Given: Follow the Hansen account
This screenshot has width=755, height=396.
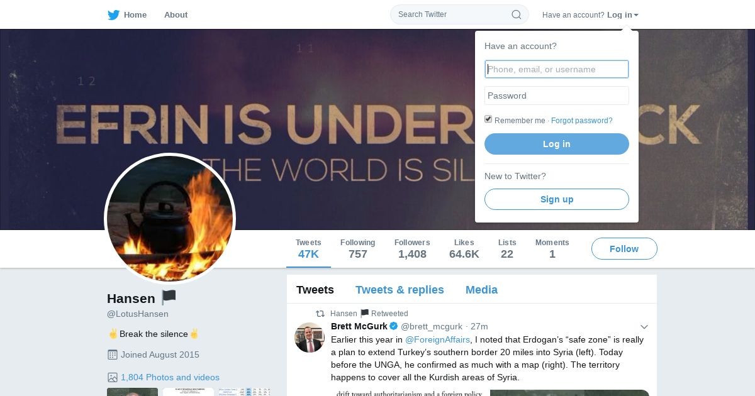Looking at the screenshot, I should 624,249.
